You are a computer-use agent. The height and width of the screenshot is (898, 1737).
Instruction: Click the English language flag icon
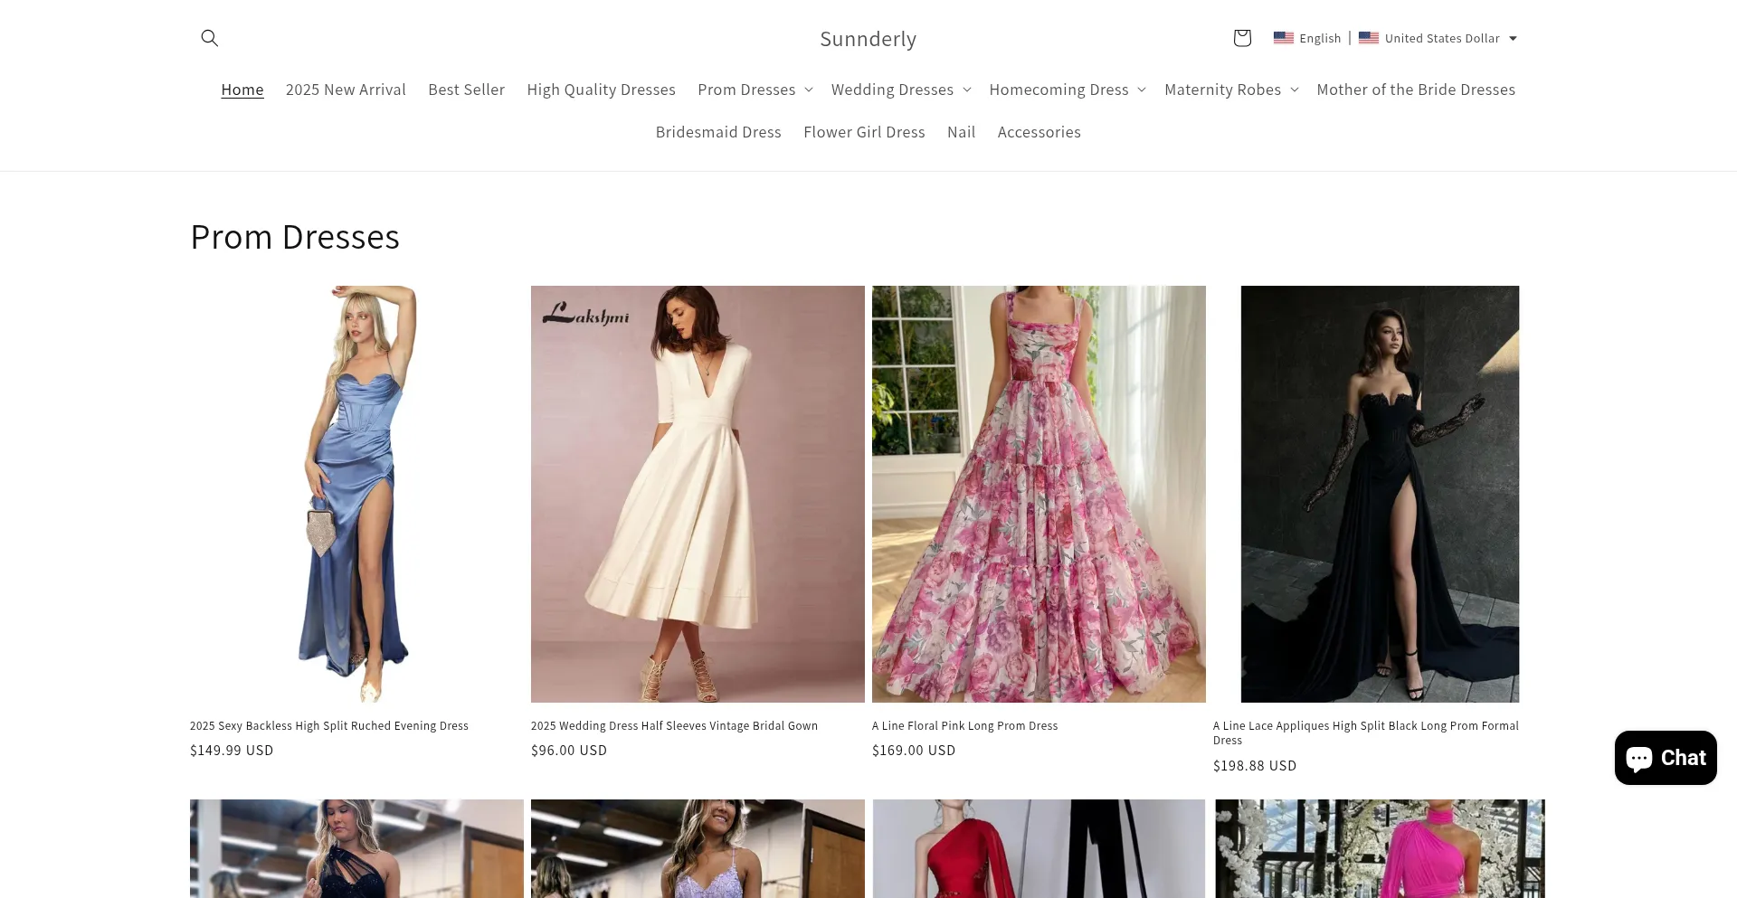1283,38
